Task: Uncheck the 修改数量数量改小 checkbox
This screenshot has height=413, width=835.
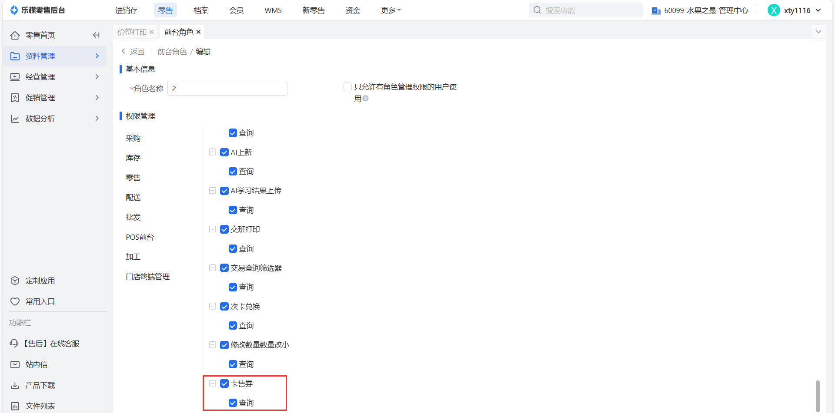Action: pyautogui.click(x=224, y=345)
